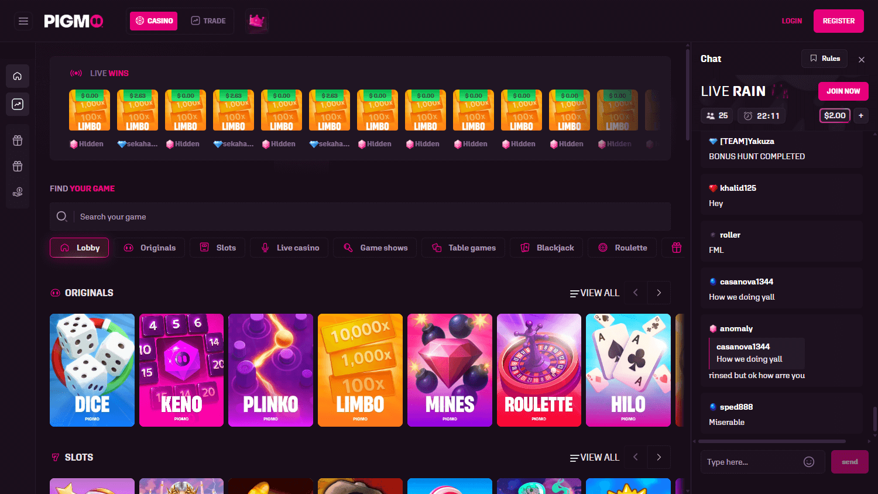The height and width of the screenshot is (494, 878).
Task: Click the REGISTER button
Action: [x=838, y=20]
